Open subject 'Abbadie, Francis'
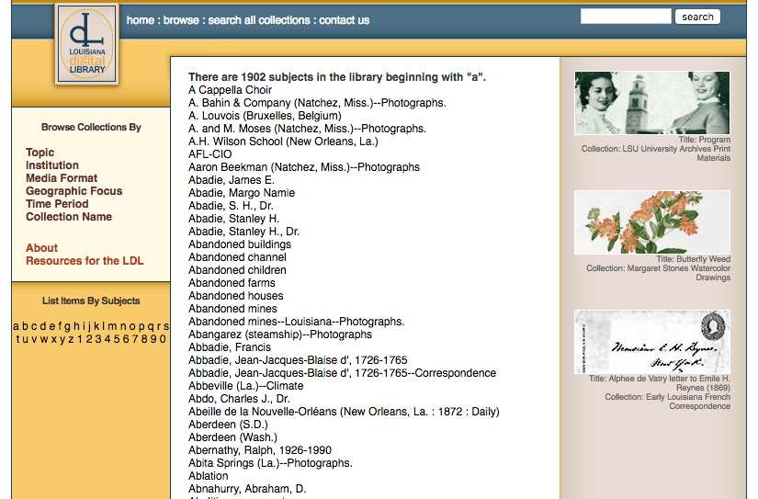This screenshot has height=499, width=758. (230, 347)
